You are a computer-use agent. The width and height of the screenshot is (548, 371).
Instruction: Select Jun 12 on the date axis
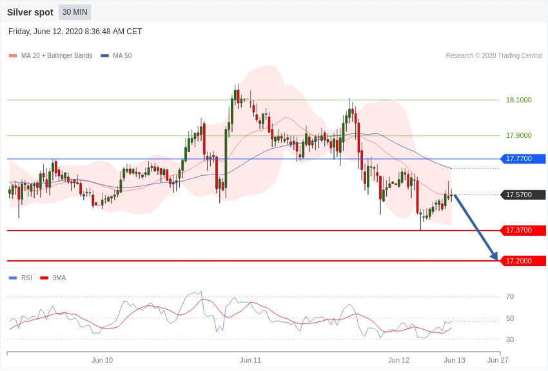point(398,360)
